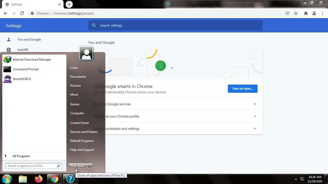The width and height of the screenshot is (328, 184).
Task: Open the Extensions puzzle icon
Action: click(306, 13)
